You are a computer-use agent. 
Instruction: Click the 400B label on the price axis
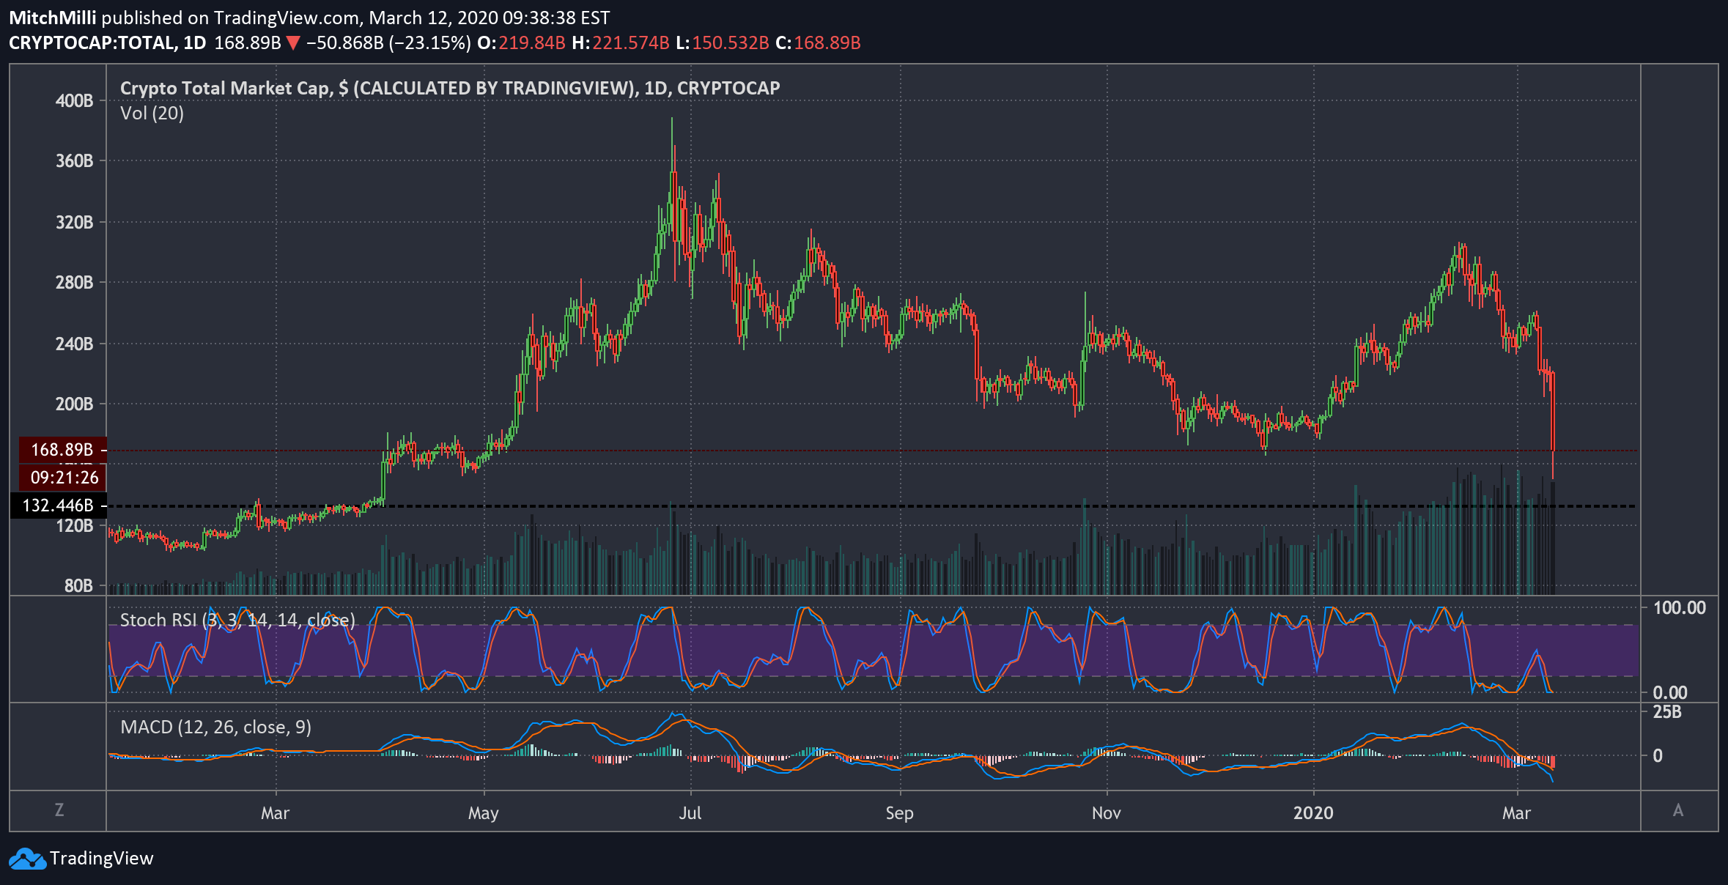tap(74, 101)
